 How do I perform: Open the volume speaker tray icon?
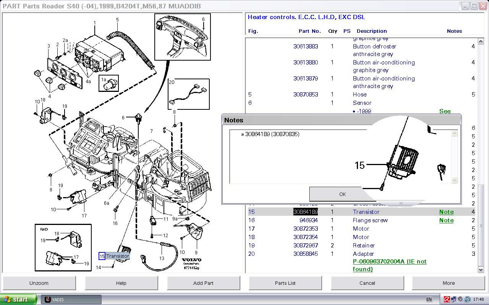click(460, 299)
